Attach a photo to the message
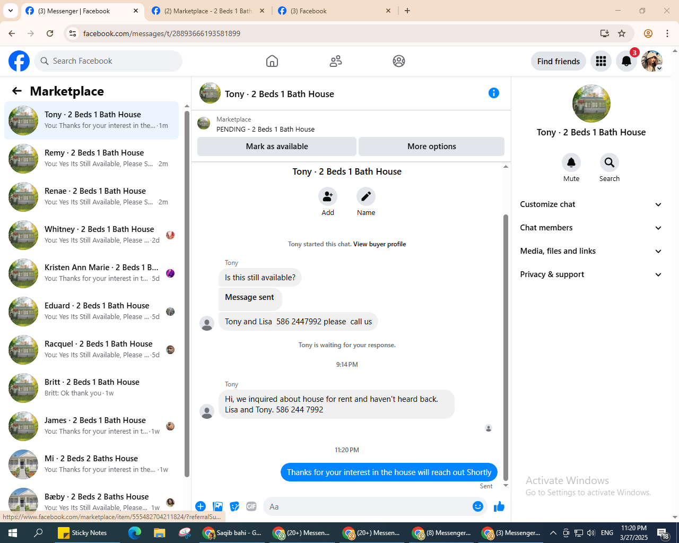The width and height of the screenshot is (679, 543). coord(217,506)
